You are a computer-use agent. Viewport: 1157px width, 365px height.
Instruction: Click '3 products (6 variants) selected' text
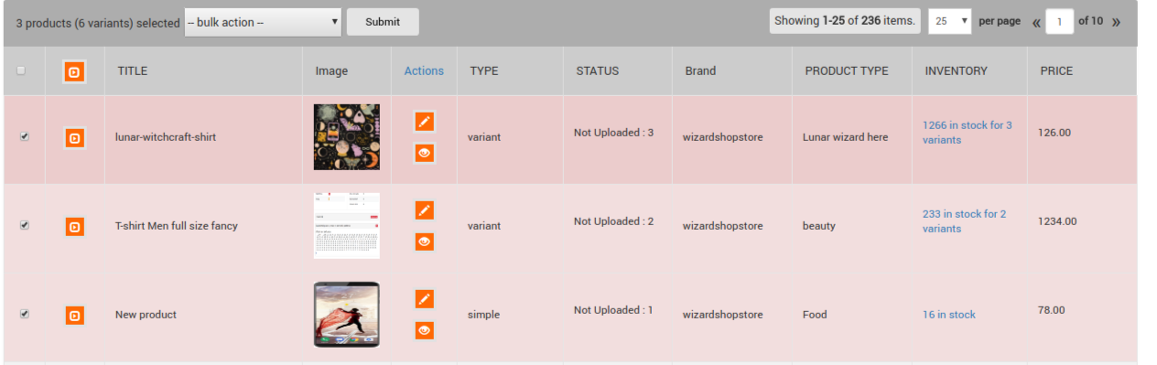point(98,23)
